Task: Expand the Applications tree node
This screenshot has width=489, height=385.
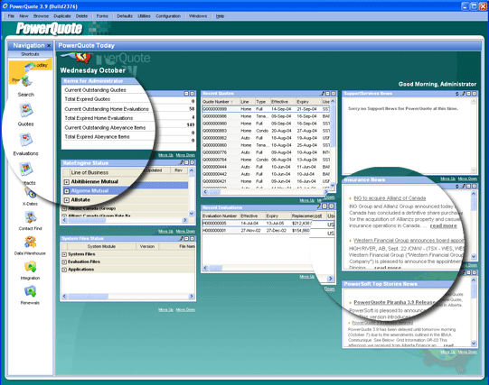Action: pos(64,270)
